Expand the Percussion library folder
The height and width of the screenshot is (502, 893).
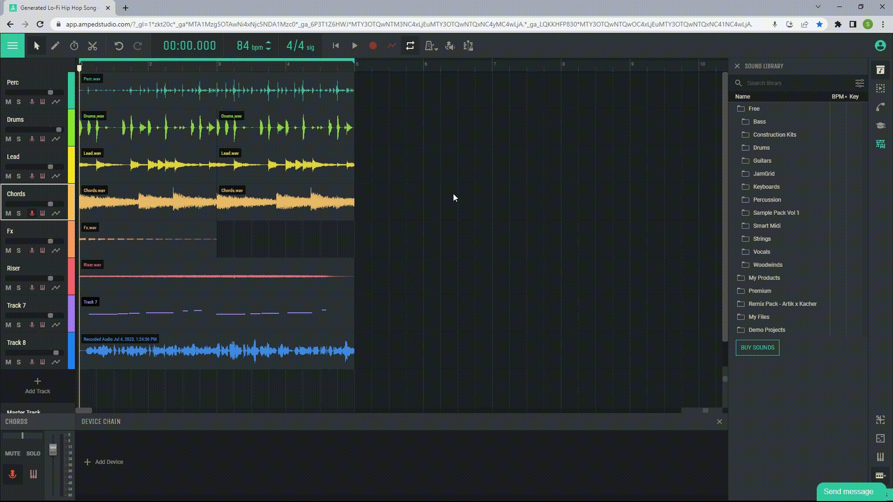point(766,199)
